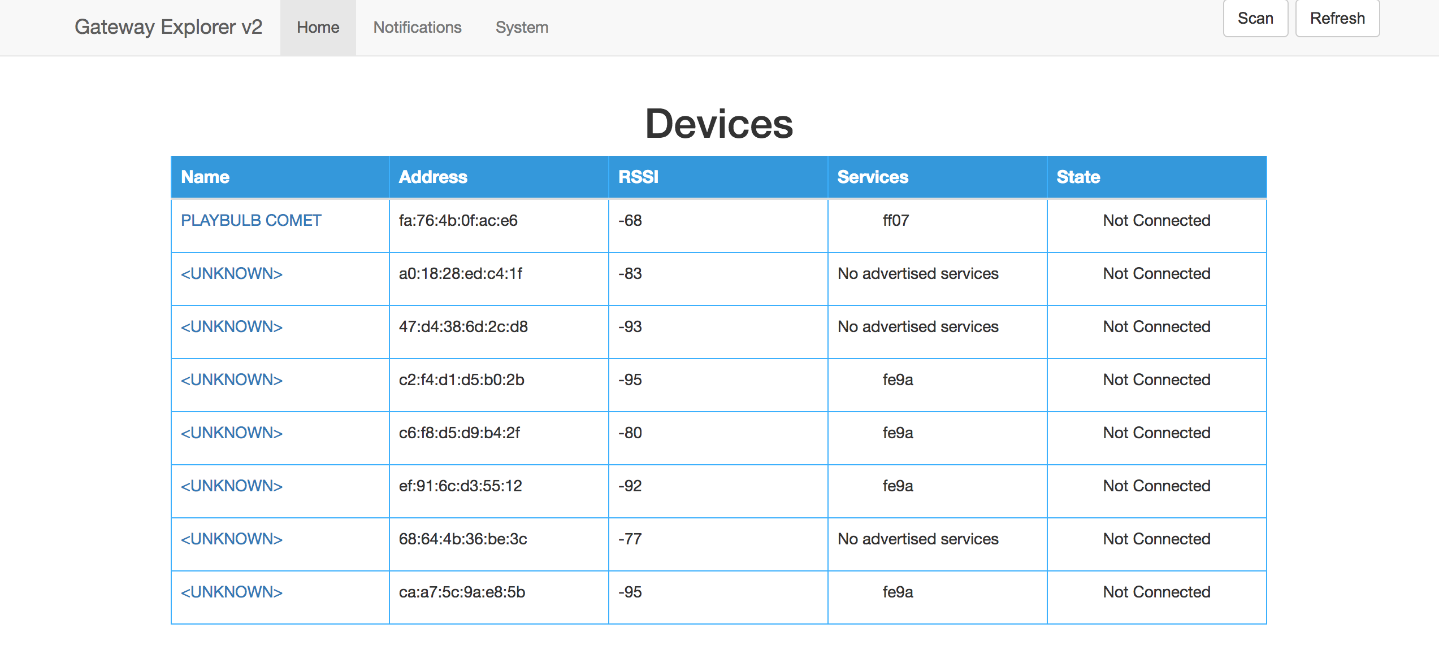Open the PLAYBULB COMET device
Viewport: 1439px width, 672px height.
click(x=251, y=220)
